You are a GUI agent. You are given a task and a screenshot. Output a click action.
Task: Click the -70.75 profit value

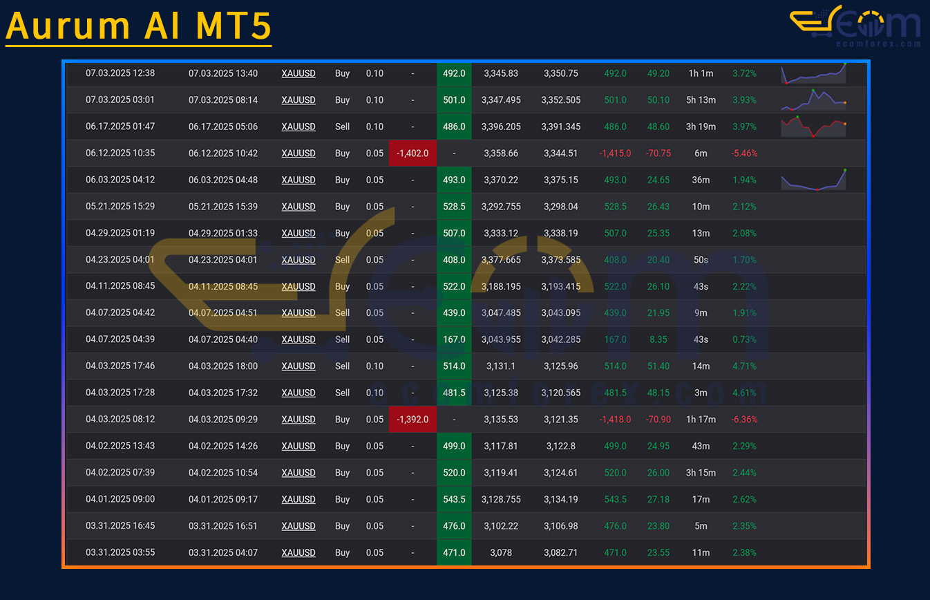(658, 153)
